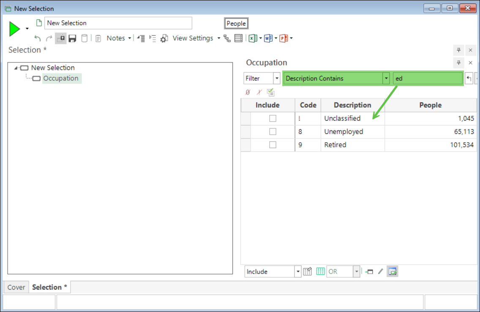Sort by the Code column header
480x312 pixels.
pyautogui.click(x=308, y=105)
